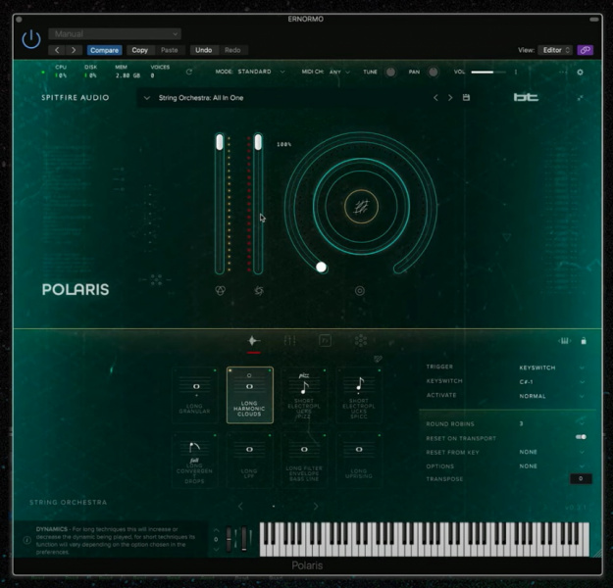Open the View Editor dropdown
The image size is (613, 588).
[555, 50]
